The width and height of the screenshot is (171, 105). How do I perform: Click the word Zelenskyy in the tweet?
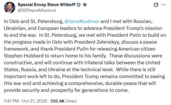coord(108,42)
